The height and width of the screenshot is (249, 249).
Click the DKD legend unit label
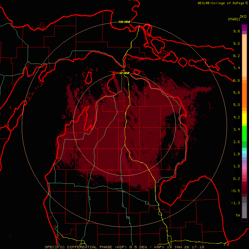coord(243,17)
